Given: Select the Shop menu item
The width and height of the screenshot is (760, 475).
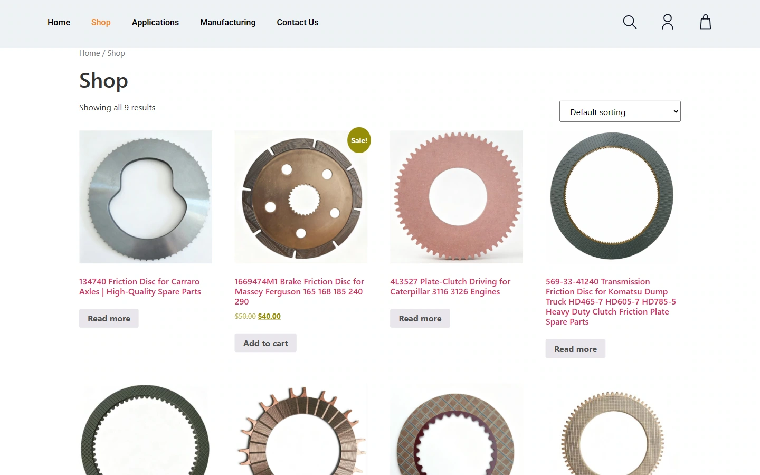Looking at the screenshot, I should coord(101,22).
